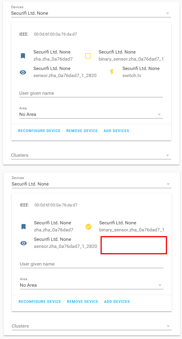Click Add Devices in the bottom card
This screenshot has width=182, height=339.
(x=117, y=302)
